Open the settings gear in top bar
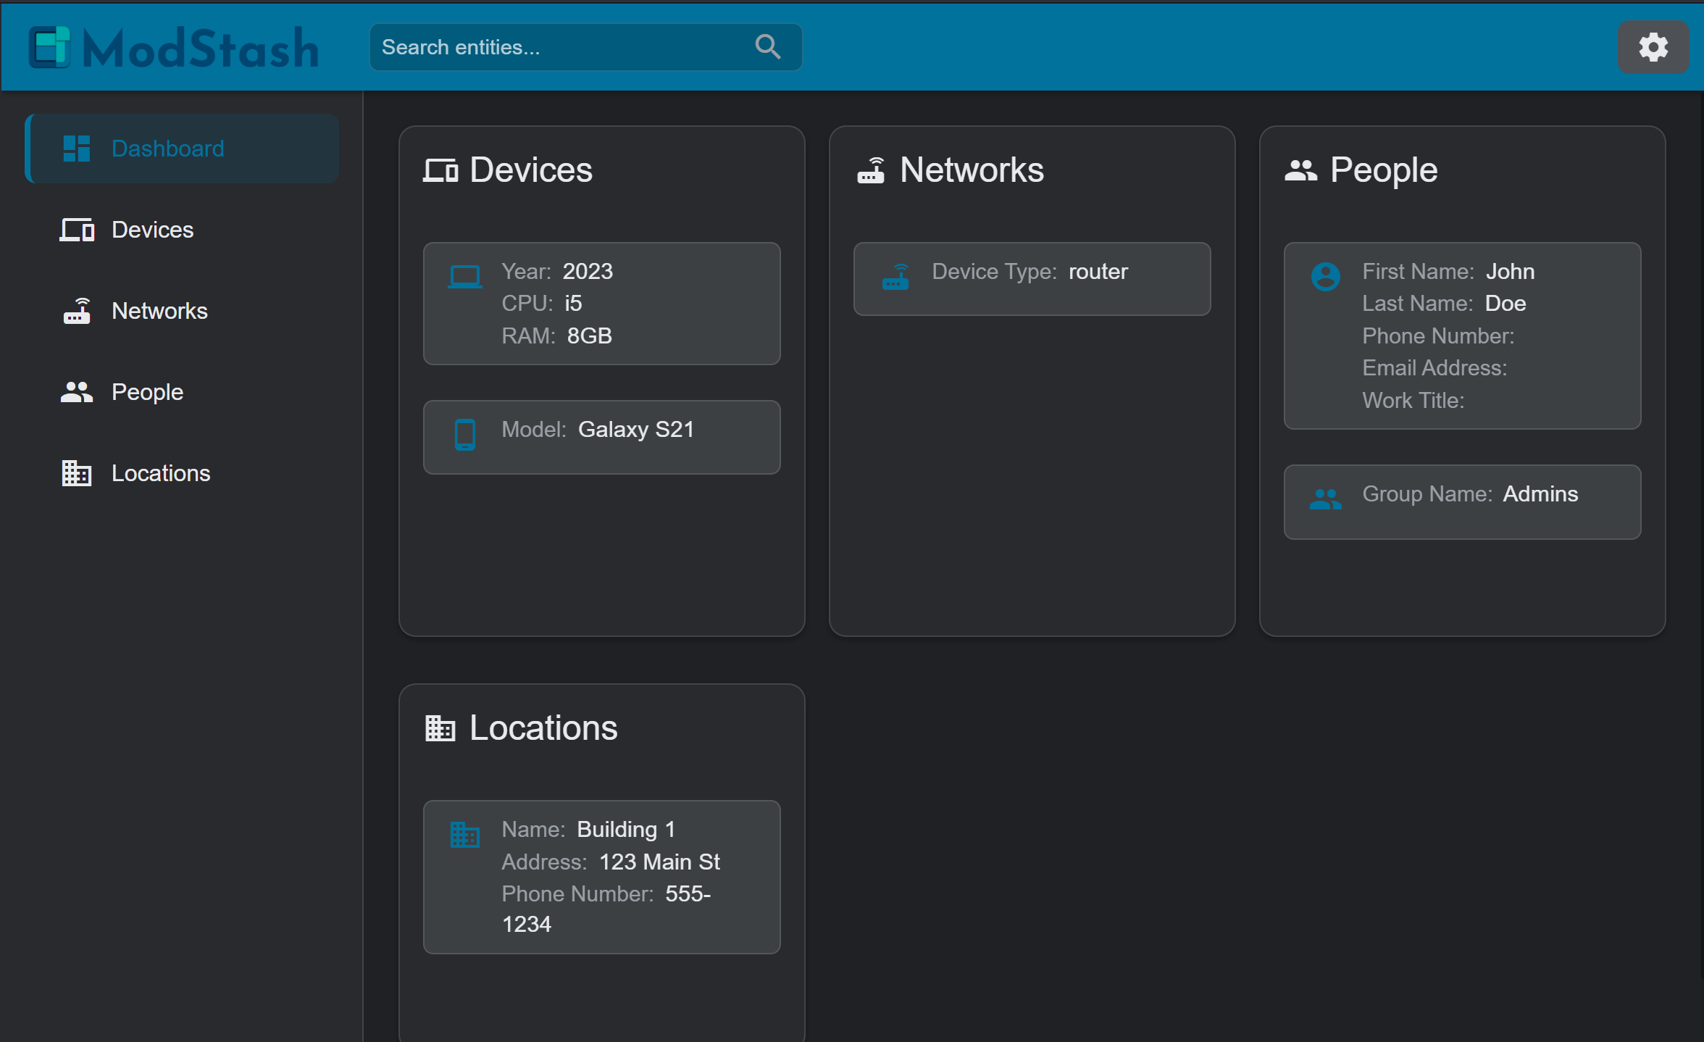 point(1653,46)
